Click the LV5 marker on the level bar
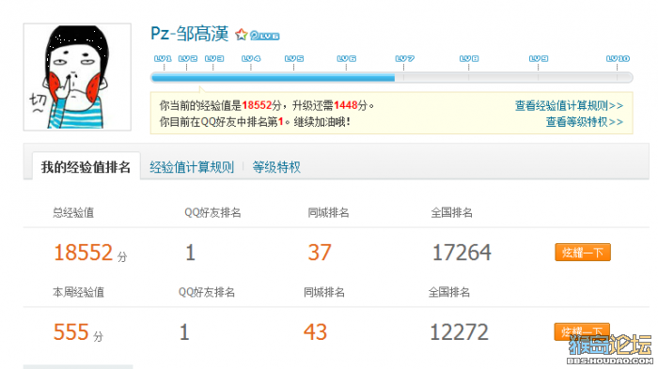This screenshot has height=369, width=658. 294,59
